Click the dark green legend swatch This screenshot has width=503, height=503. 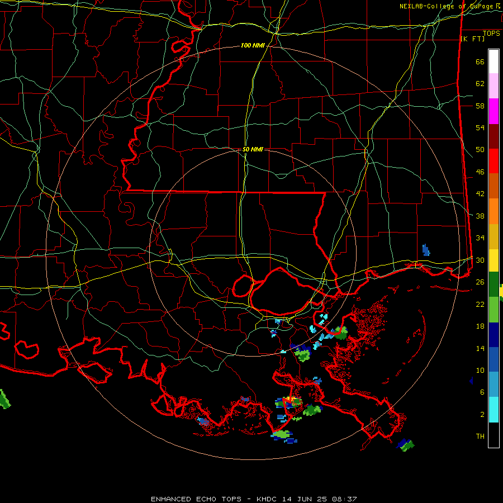[x=493, y=284]
